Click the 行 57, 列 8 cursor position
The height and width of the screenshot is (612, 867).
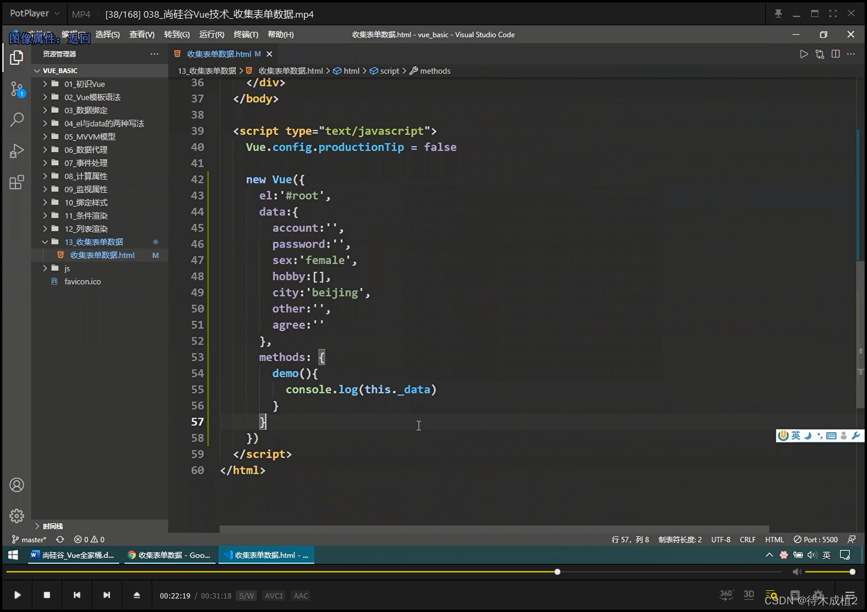point(630,539)
